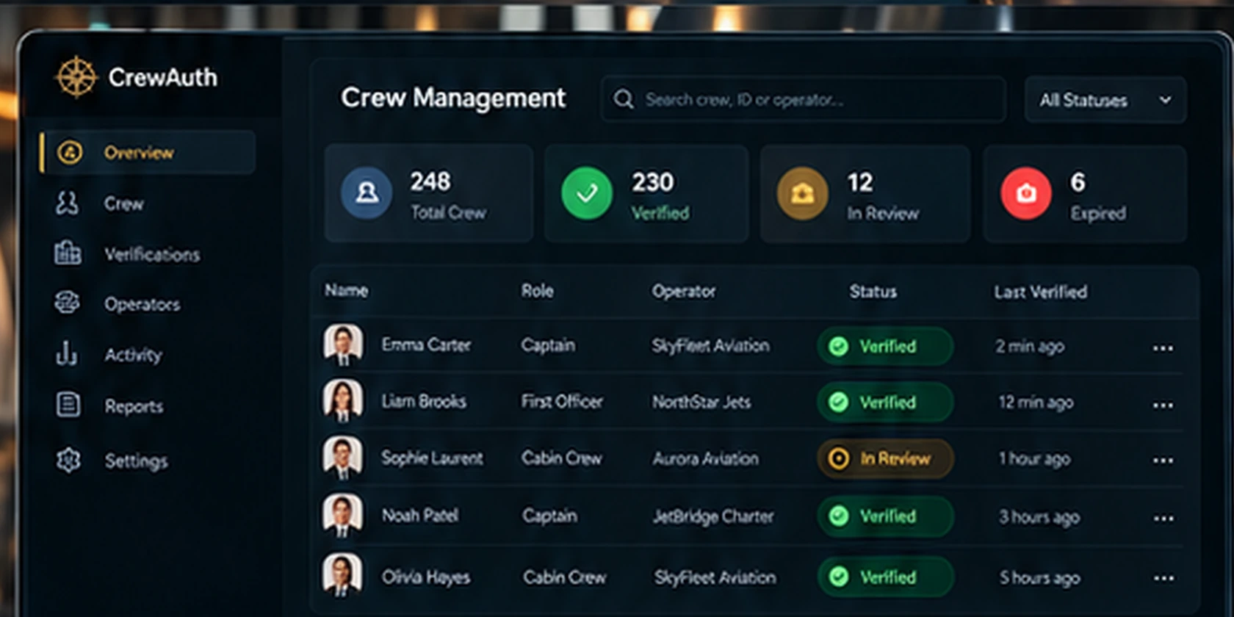Click the green Verified checkmark icon
This screenshot has width=1234, height=617.
pyautogui.click(x=587, y=194)
